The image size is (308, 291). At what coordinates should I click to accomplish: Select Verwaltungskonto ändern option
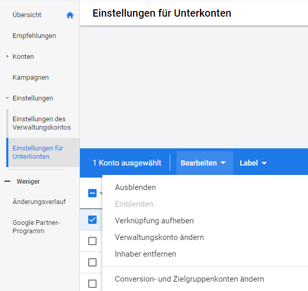159,237
